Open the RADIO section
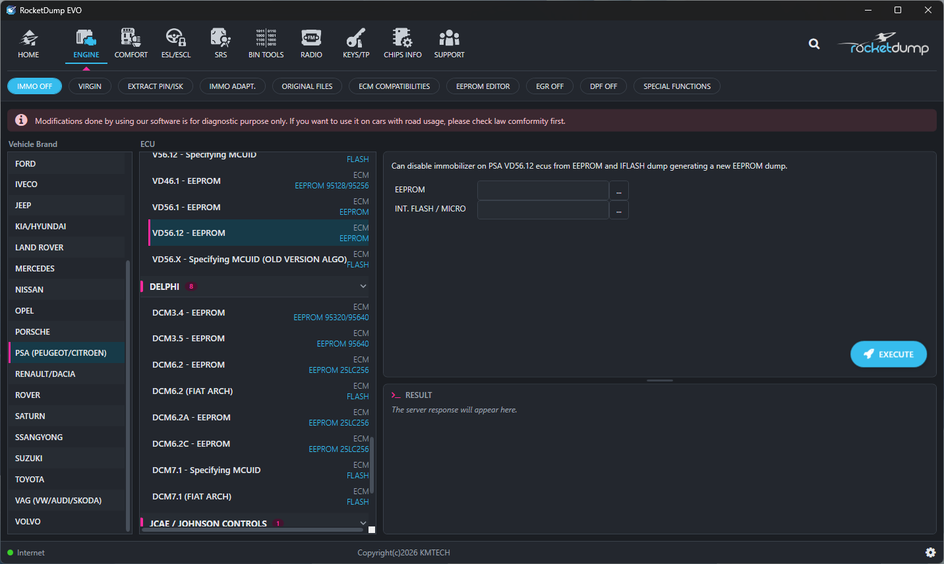Screen dimensions: 944x564 pyautogui.click(x=311, y=43)
